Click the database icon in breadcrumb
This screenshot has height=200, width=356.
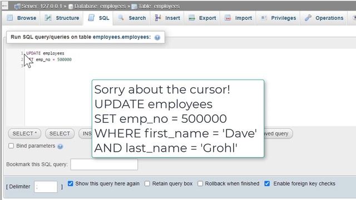(71, 7)
